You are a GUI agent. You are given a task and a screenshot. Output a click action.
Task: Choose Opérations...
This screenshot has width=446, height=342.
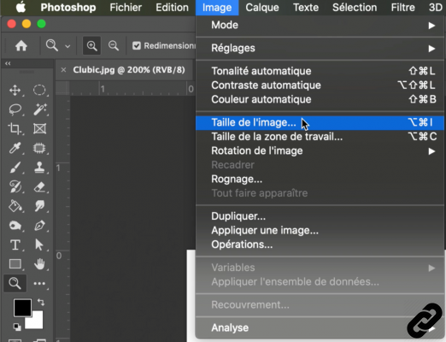[320, 245]
